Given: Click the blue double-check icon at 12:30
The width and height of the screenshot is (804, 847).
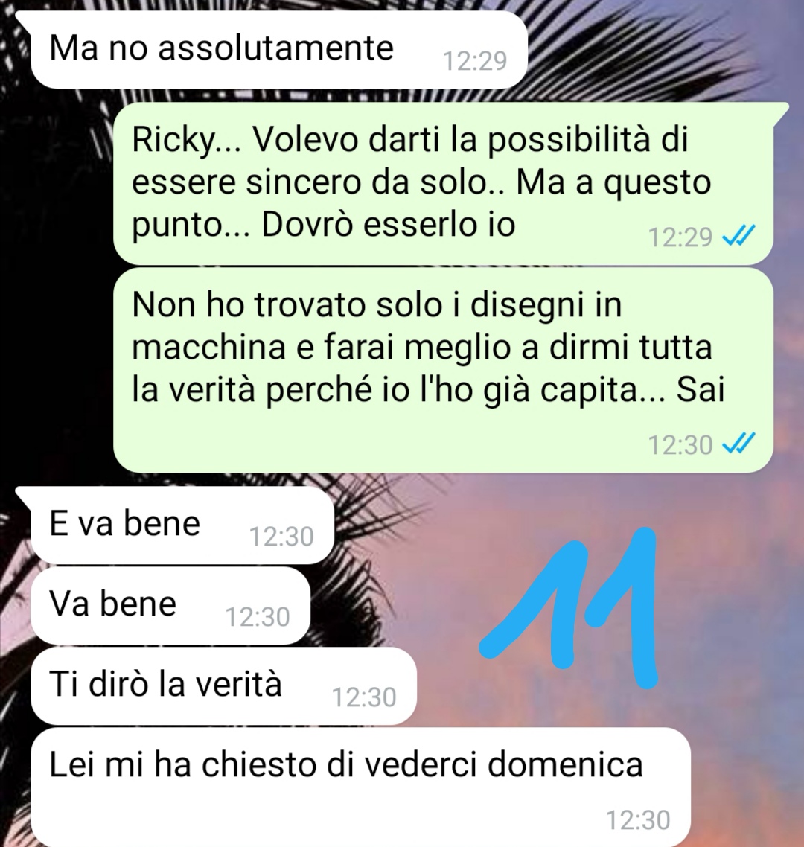Looking at the screenshot, I should click(738, 444).
